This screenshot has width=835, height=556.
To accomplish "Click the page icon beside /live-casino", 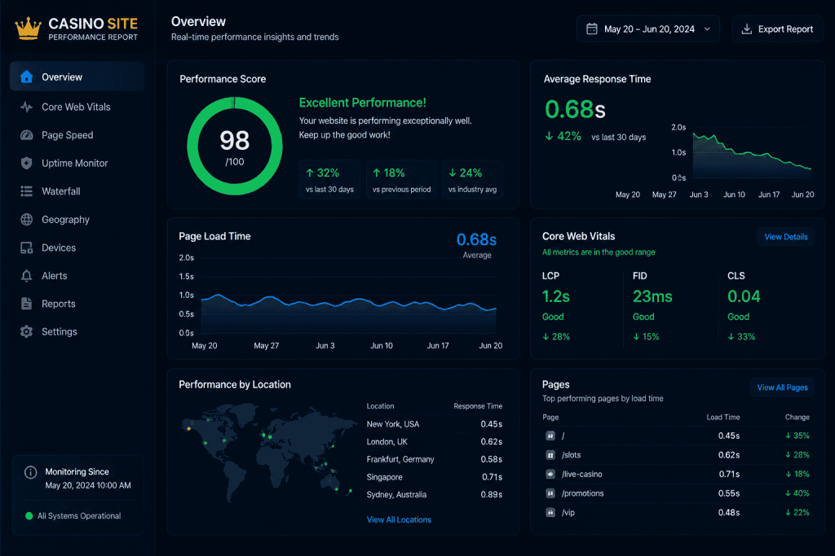I will pos(550,474).
